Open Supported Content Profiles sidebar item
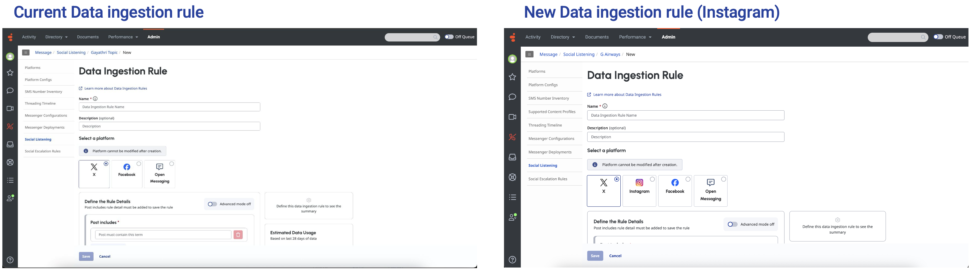The height and width of the screenshot is (271, 972). 552,112
